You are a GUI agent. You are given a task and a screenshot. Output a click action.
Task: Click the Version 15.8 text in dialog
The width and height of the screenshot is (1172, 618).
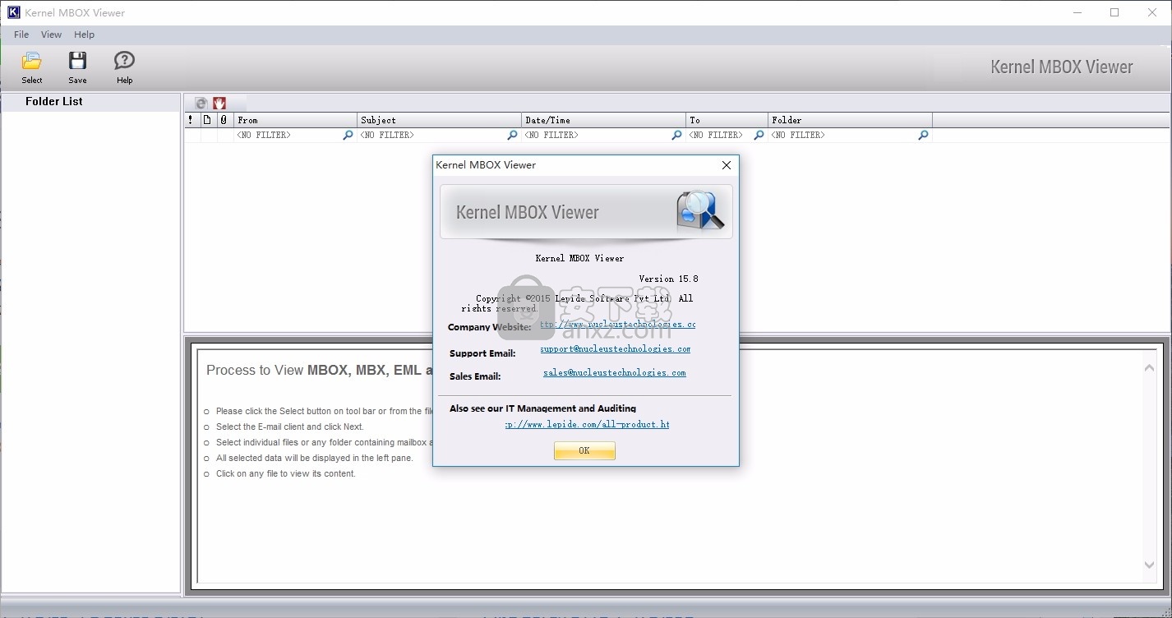668,279
